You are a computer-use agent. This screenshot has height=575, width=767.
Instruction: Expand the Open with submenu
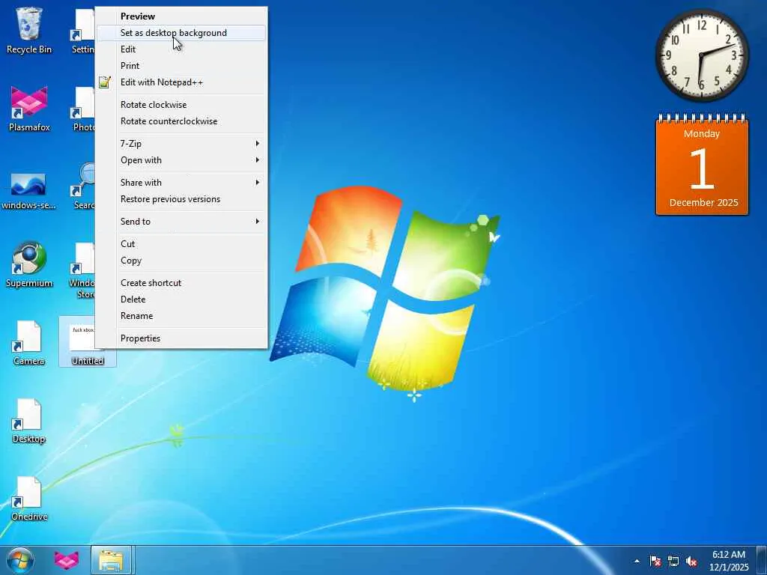181,160
